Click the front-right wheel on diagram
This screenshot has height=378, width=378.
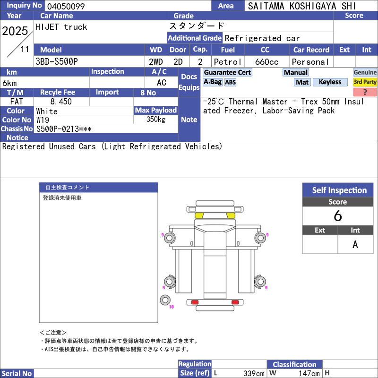(x=260, y=238)
